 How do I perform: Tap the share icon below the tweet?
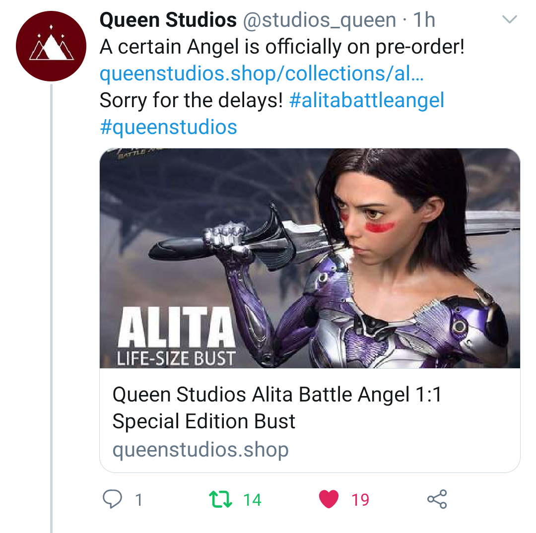(437, 499)
